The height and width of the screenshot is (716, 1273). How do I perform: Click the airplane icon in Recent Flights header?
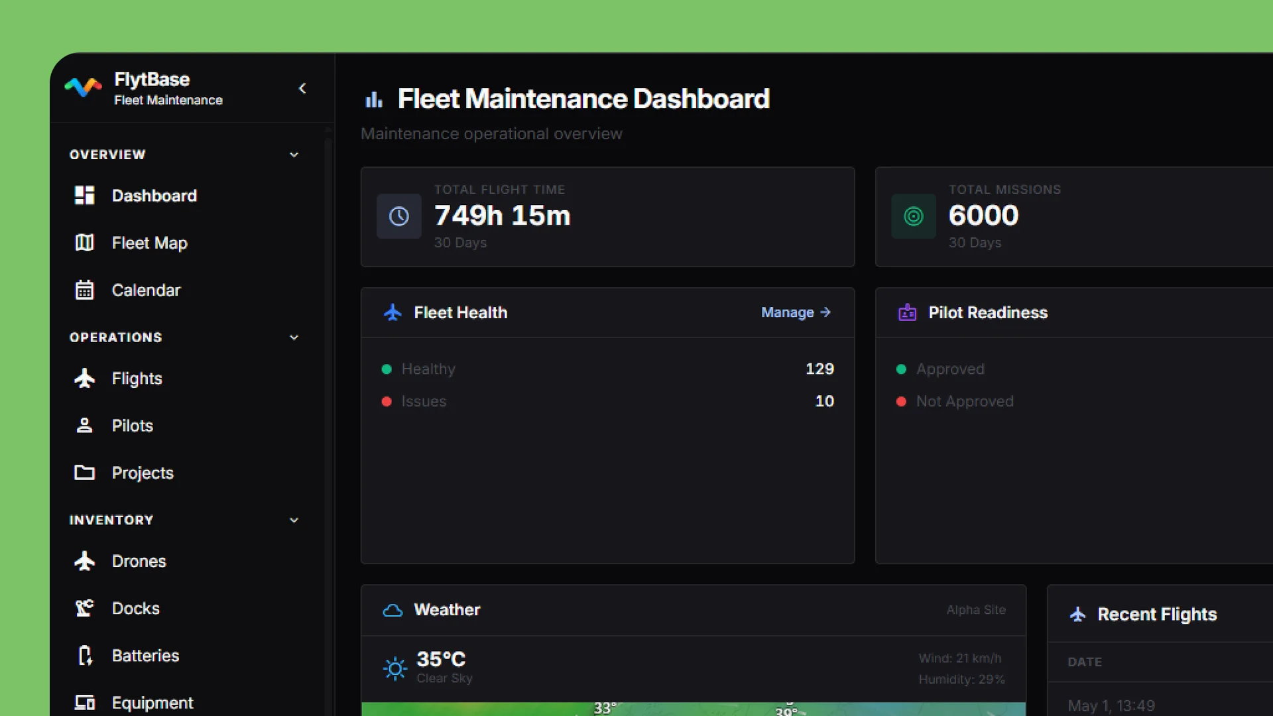[x=1078, y=615]
